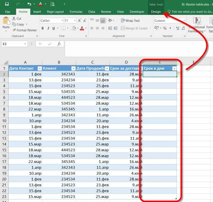Click Decrease Indent icon

point(110,28)
